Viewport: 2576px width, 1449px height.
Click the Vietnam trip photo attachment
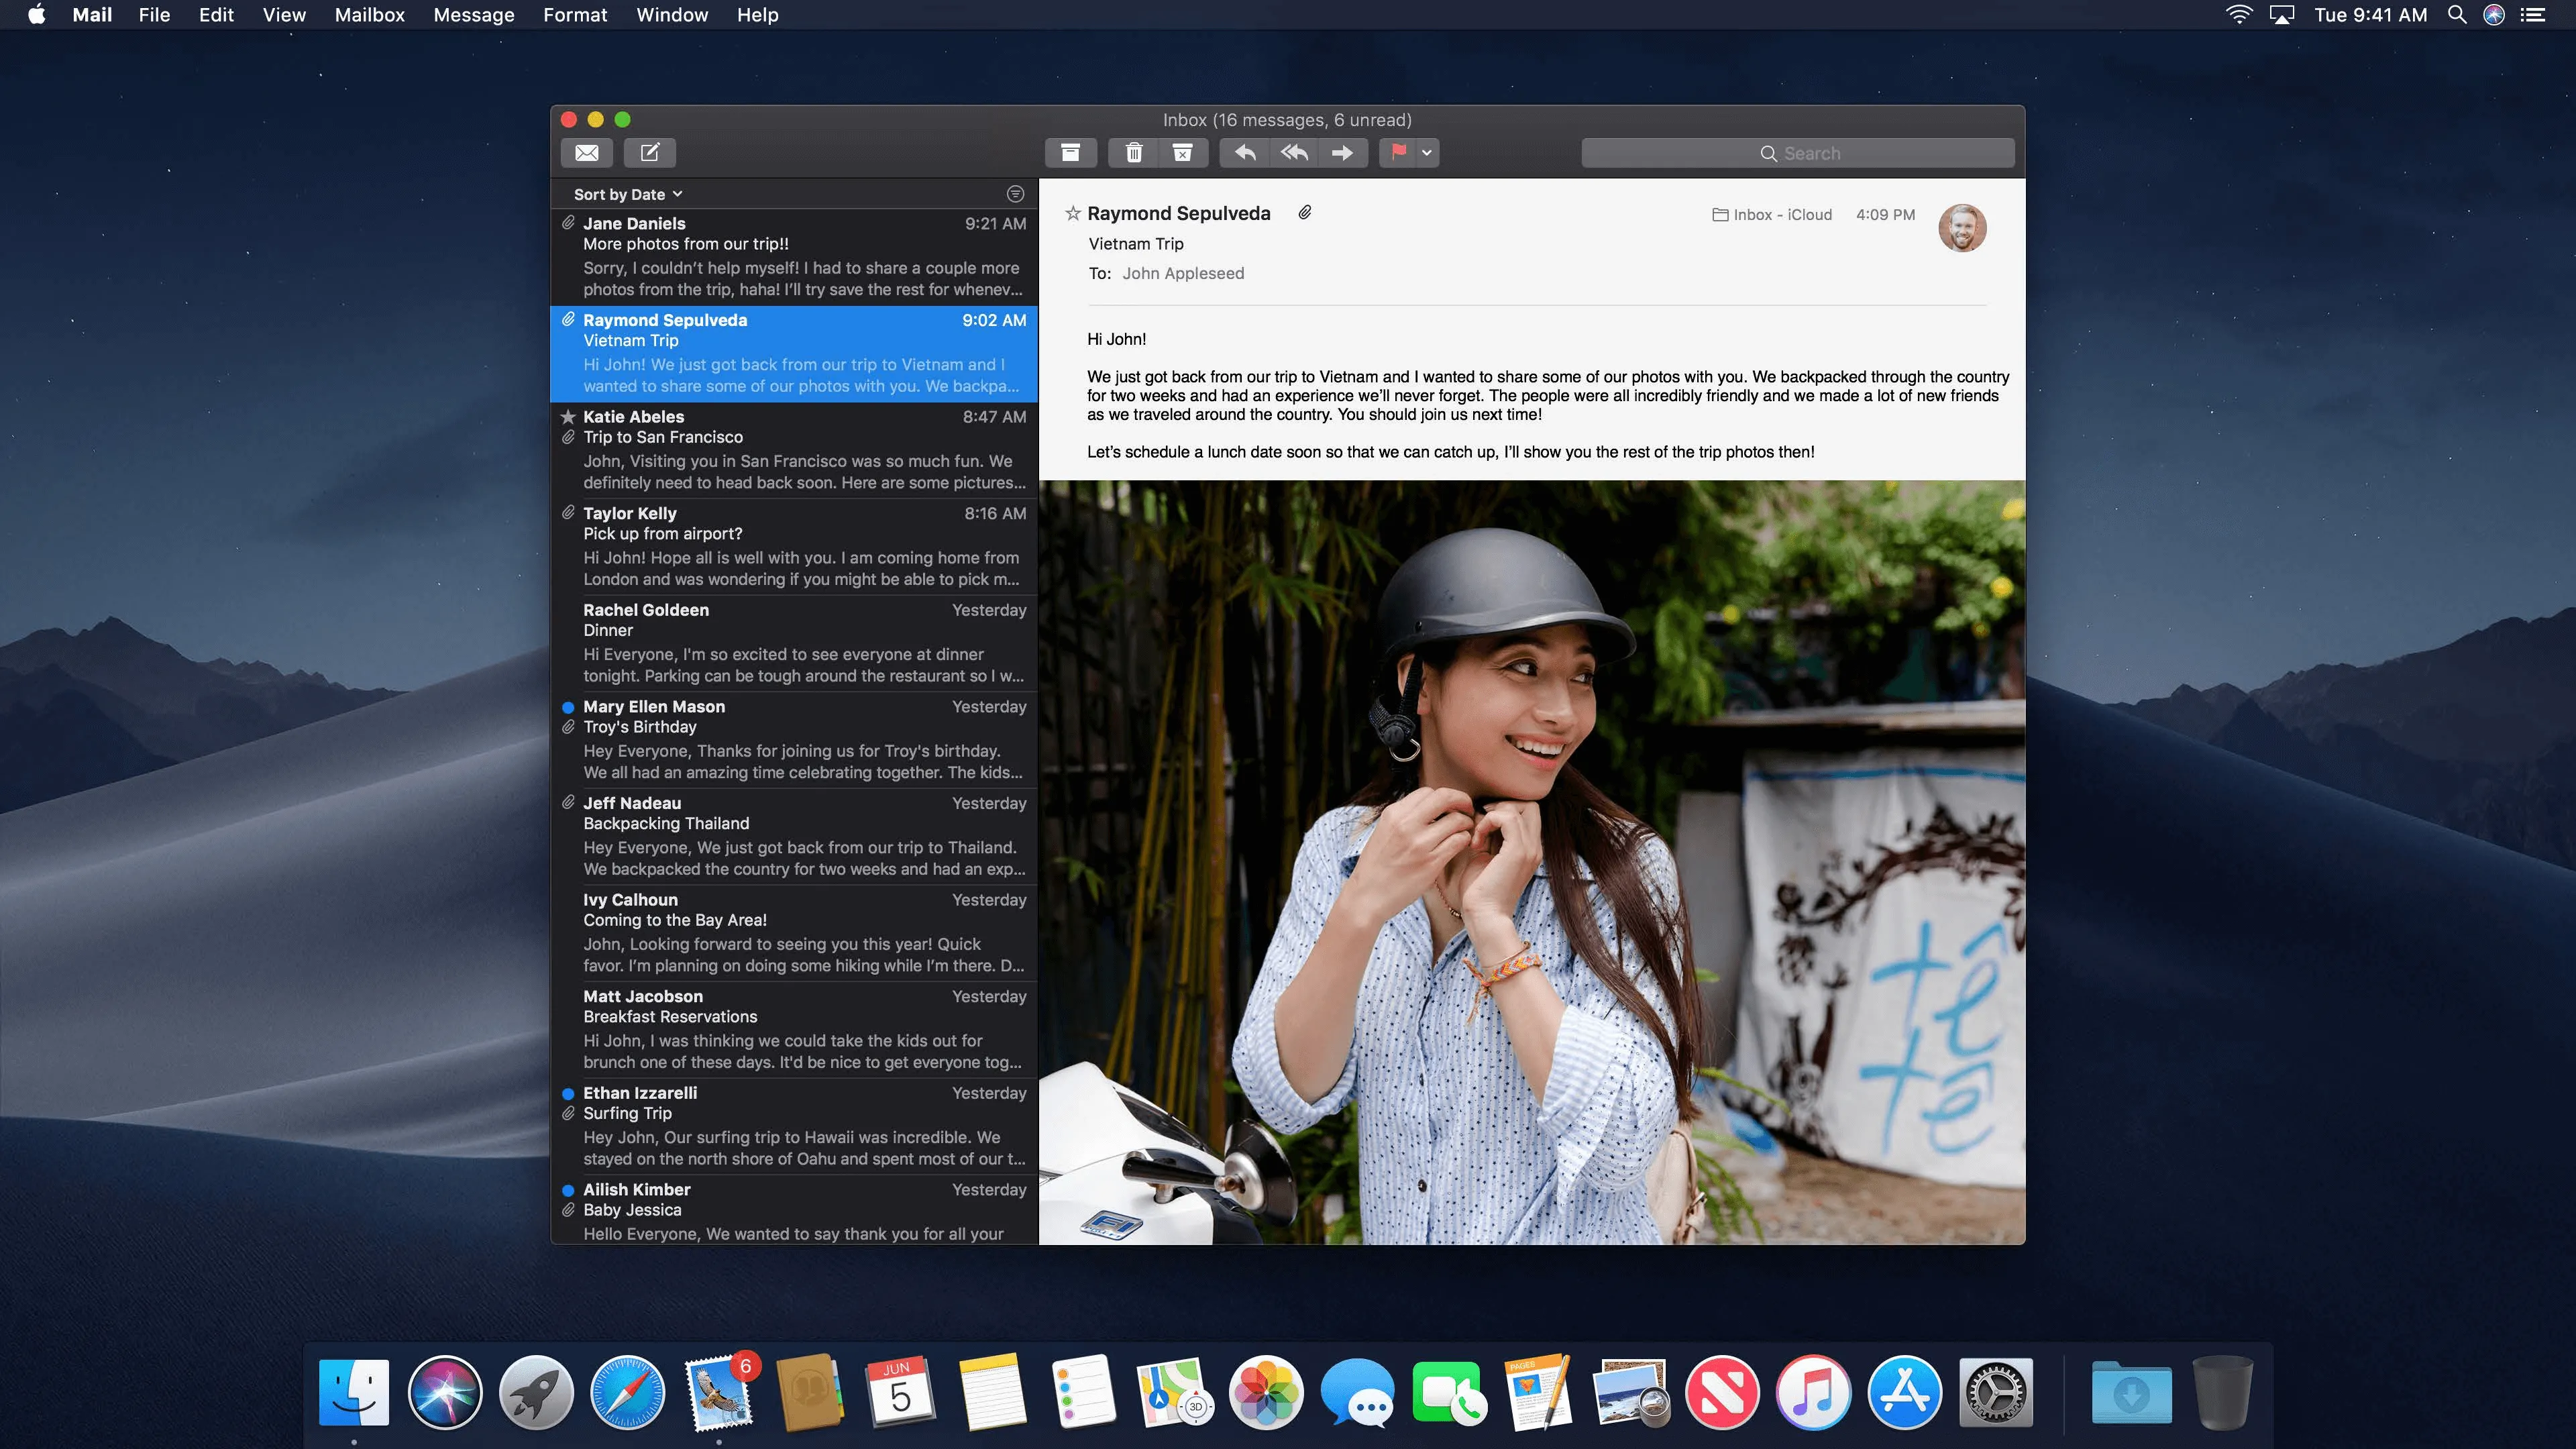tap(1532, 862)
